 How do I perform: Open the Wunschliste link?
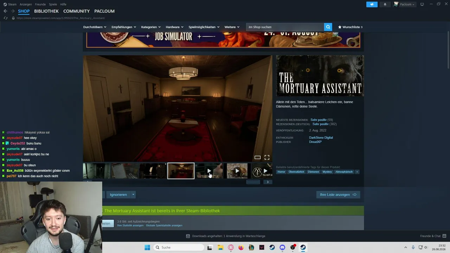[350, 27]
